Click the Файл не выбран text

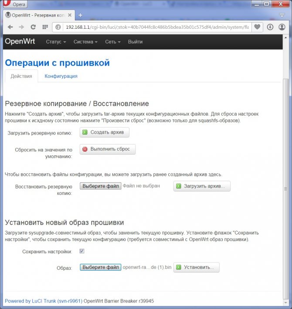point(141,186)
